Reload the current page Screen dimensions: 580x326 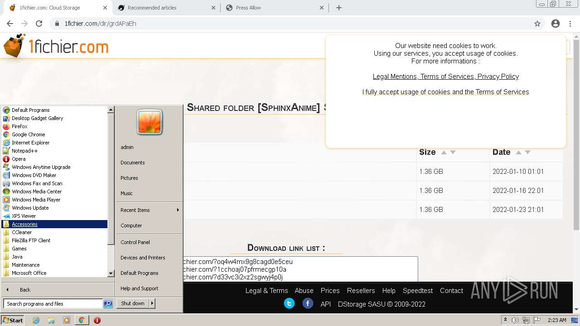(x=39, y=24)
